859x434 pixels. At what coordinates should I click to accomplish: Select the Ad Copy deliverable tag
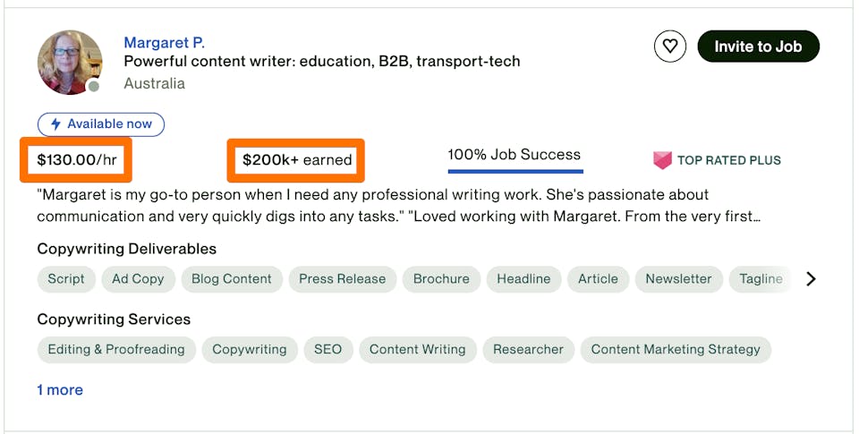coord(138,279)
